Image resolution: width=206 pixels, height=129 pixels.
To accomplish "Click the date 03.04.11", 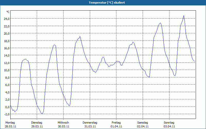I will pyautogui.click(x=169, y=126).
